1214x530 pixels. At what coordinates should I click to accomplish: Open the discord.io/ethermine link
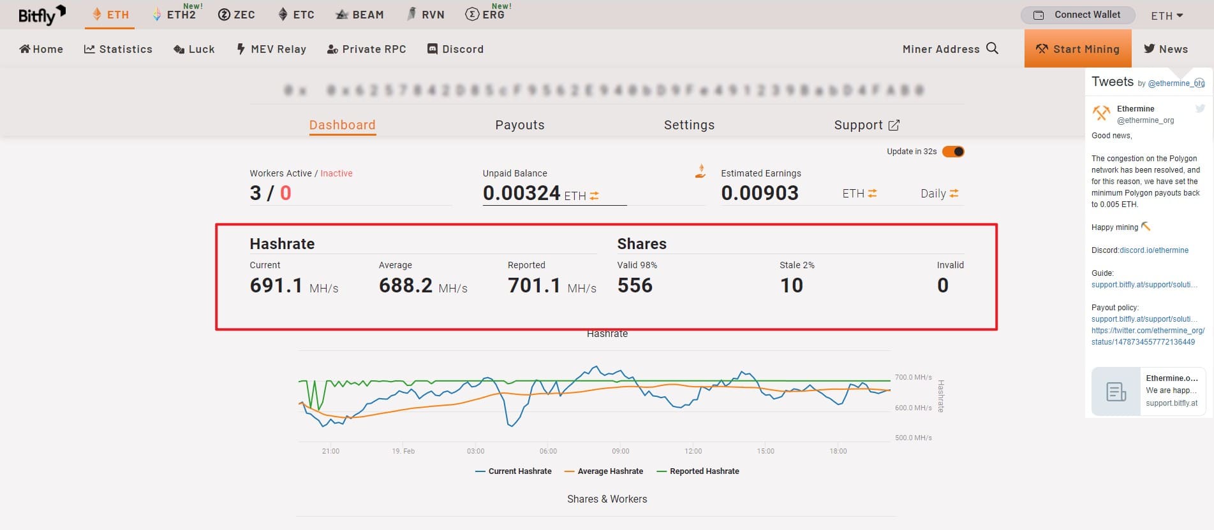pos(1154,250)
